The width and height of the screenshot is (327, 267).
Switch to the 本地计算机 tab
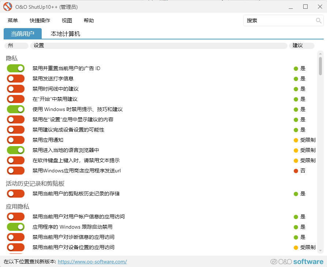click(x=65, y=34)
